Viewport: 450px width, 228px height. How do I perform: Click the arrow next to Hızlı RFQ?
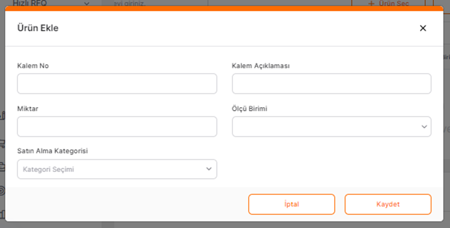click(x=87, y=4)
